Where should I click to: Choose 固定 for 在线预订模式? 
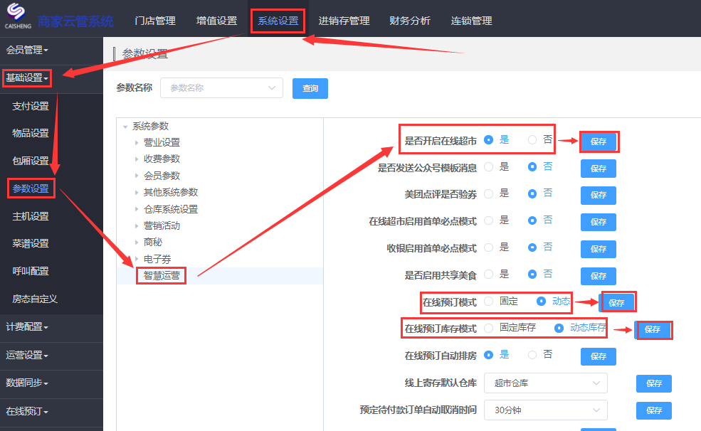489,302
